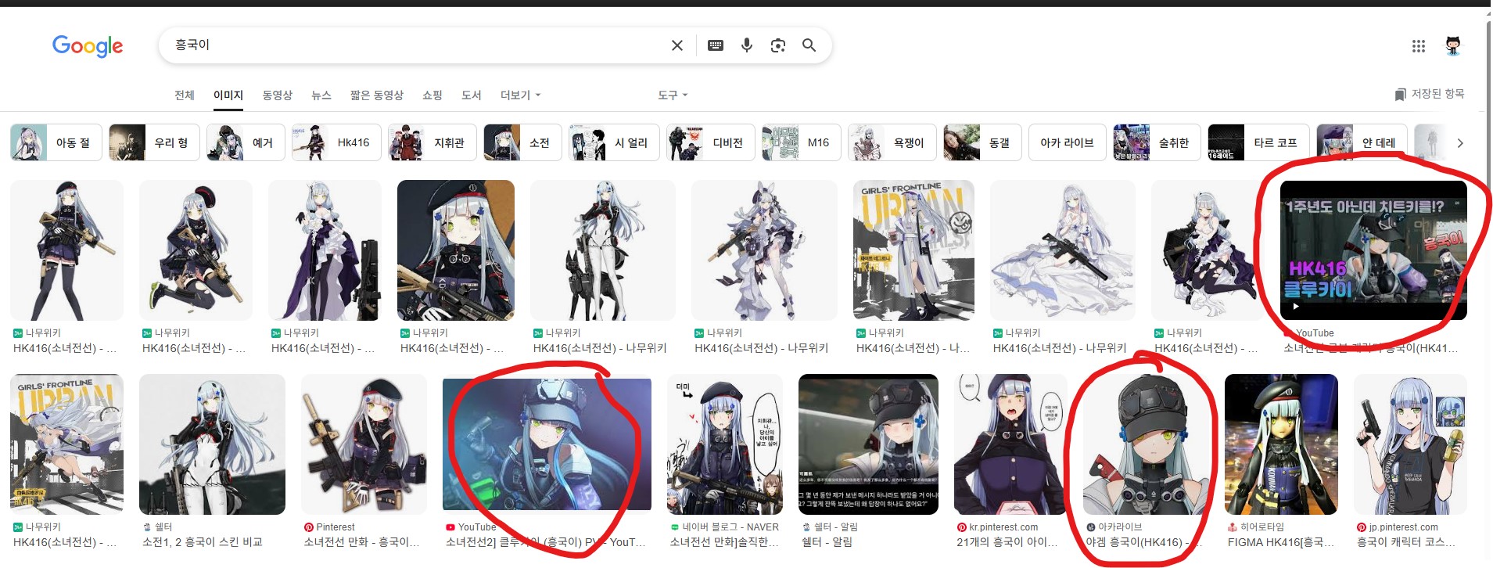
Task: Click the kr.pinterest.com source link
Action: tap(1003, 527)
